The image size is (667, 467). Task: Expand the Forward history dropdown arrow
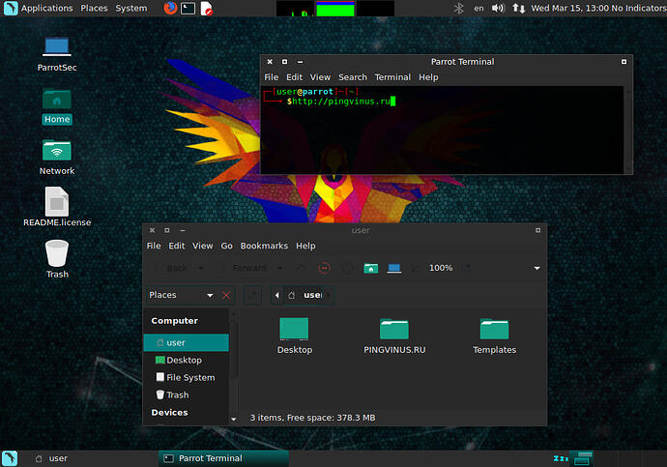(280, 268)
